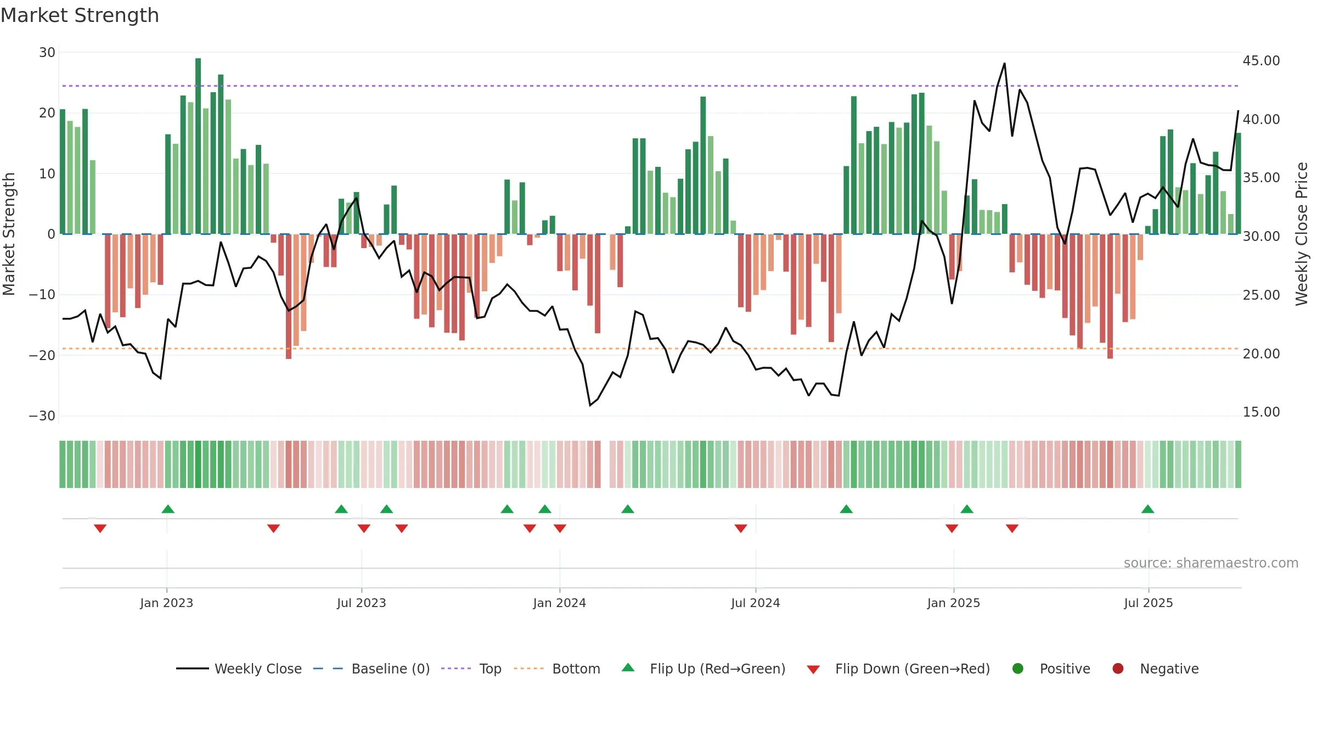Click the source: sharemaestro.com text
Screen dimensions: 1317x741
pyautogui.click(x=1211, y=563)
